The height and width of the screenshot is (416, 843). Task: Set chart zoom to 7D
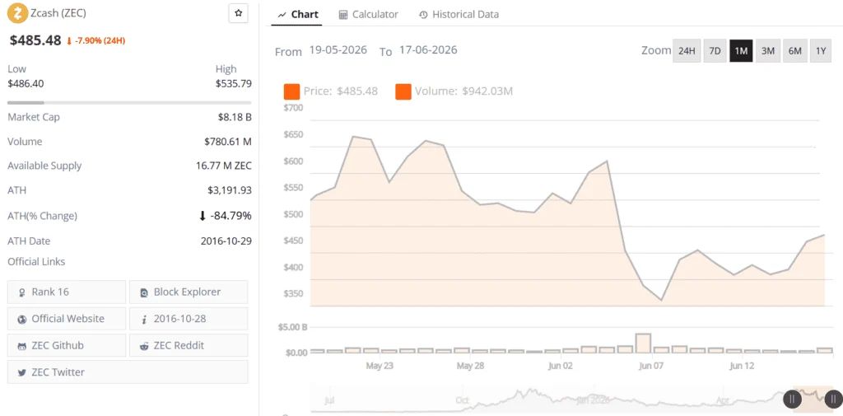coord(715,51)
